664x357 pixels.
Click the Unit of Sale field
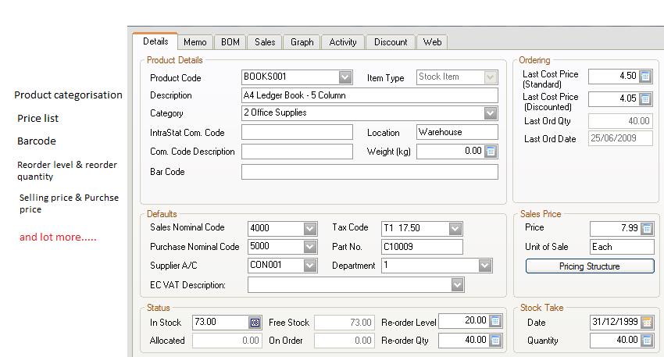coord(622,247)
